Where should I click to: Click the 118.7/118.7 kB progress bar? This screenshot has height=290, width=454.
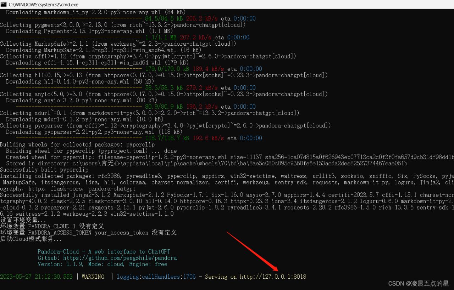(x=79, y=138)
